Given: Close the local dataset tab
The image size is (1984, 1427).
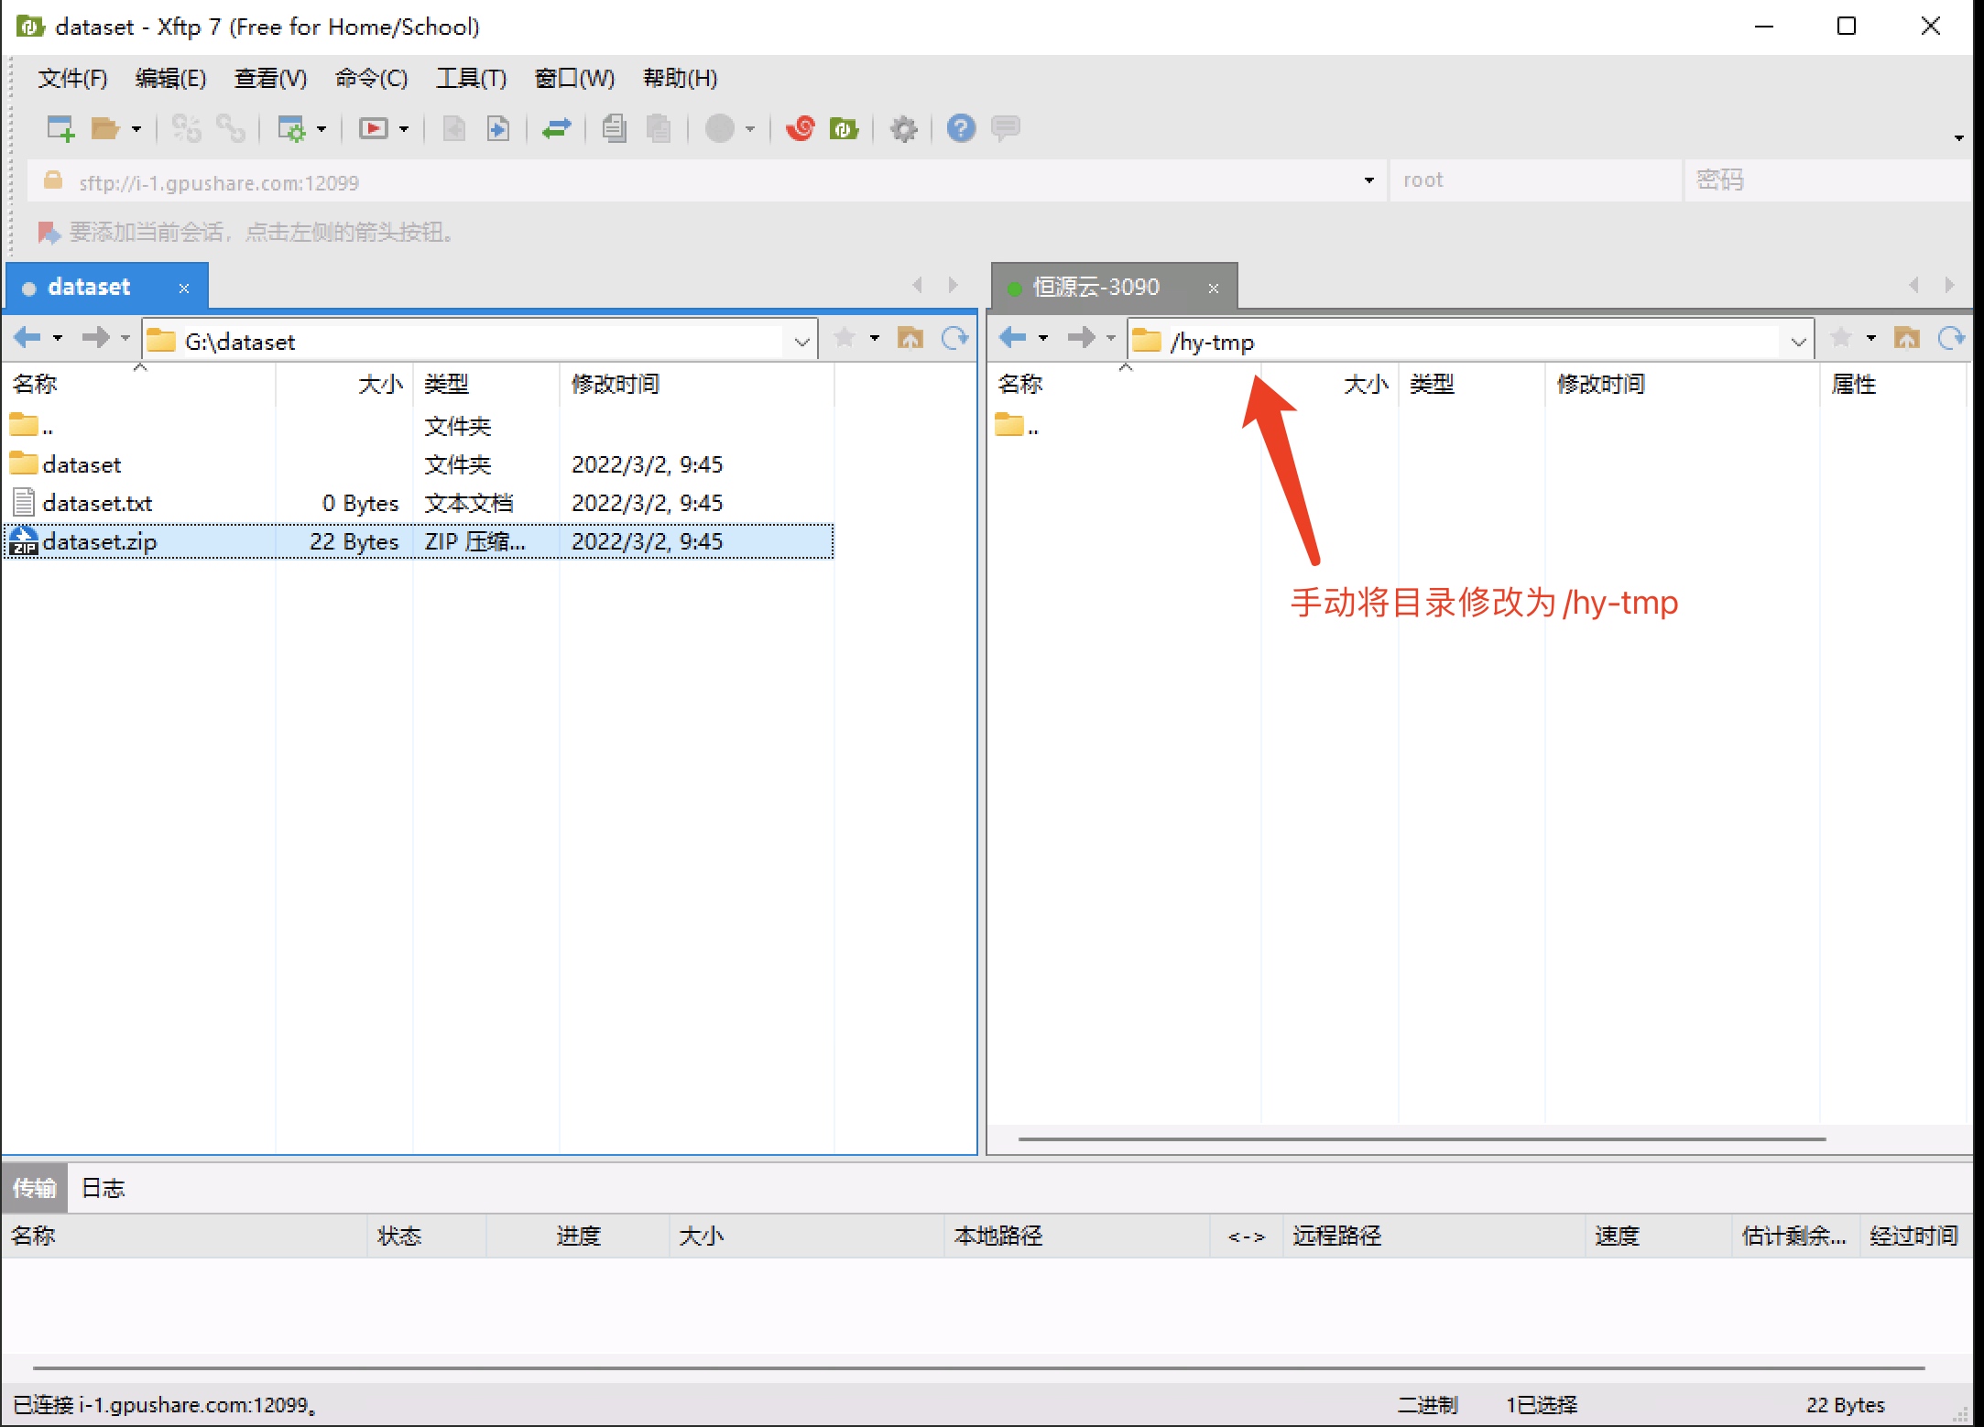Looking at the screenshot, I should [184, 289].
